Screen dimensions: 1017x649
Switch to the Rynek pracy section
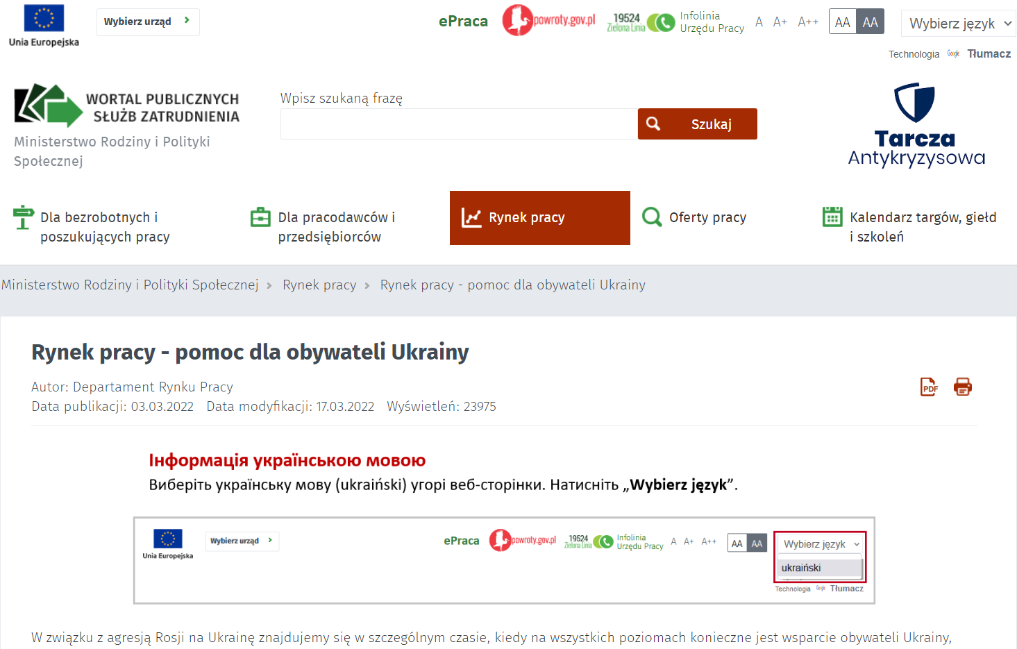(539, 217)
